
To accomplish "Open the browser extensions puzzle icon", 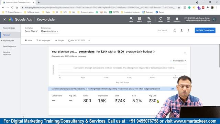I will pos(208,8).
